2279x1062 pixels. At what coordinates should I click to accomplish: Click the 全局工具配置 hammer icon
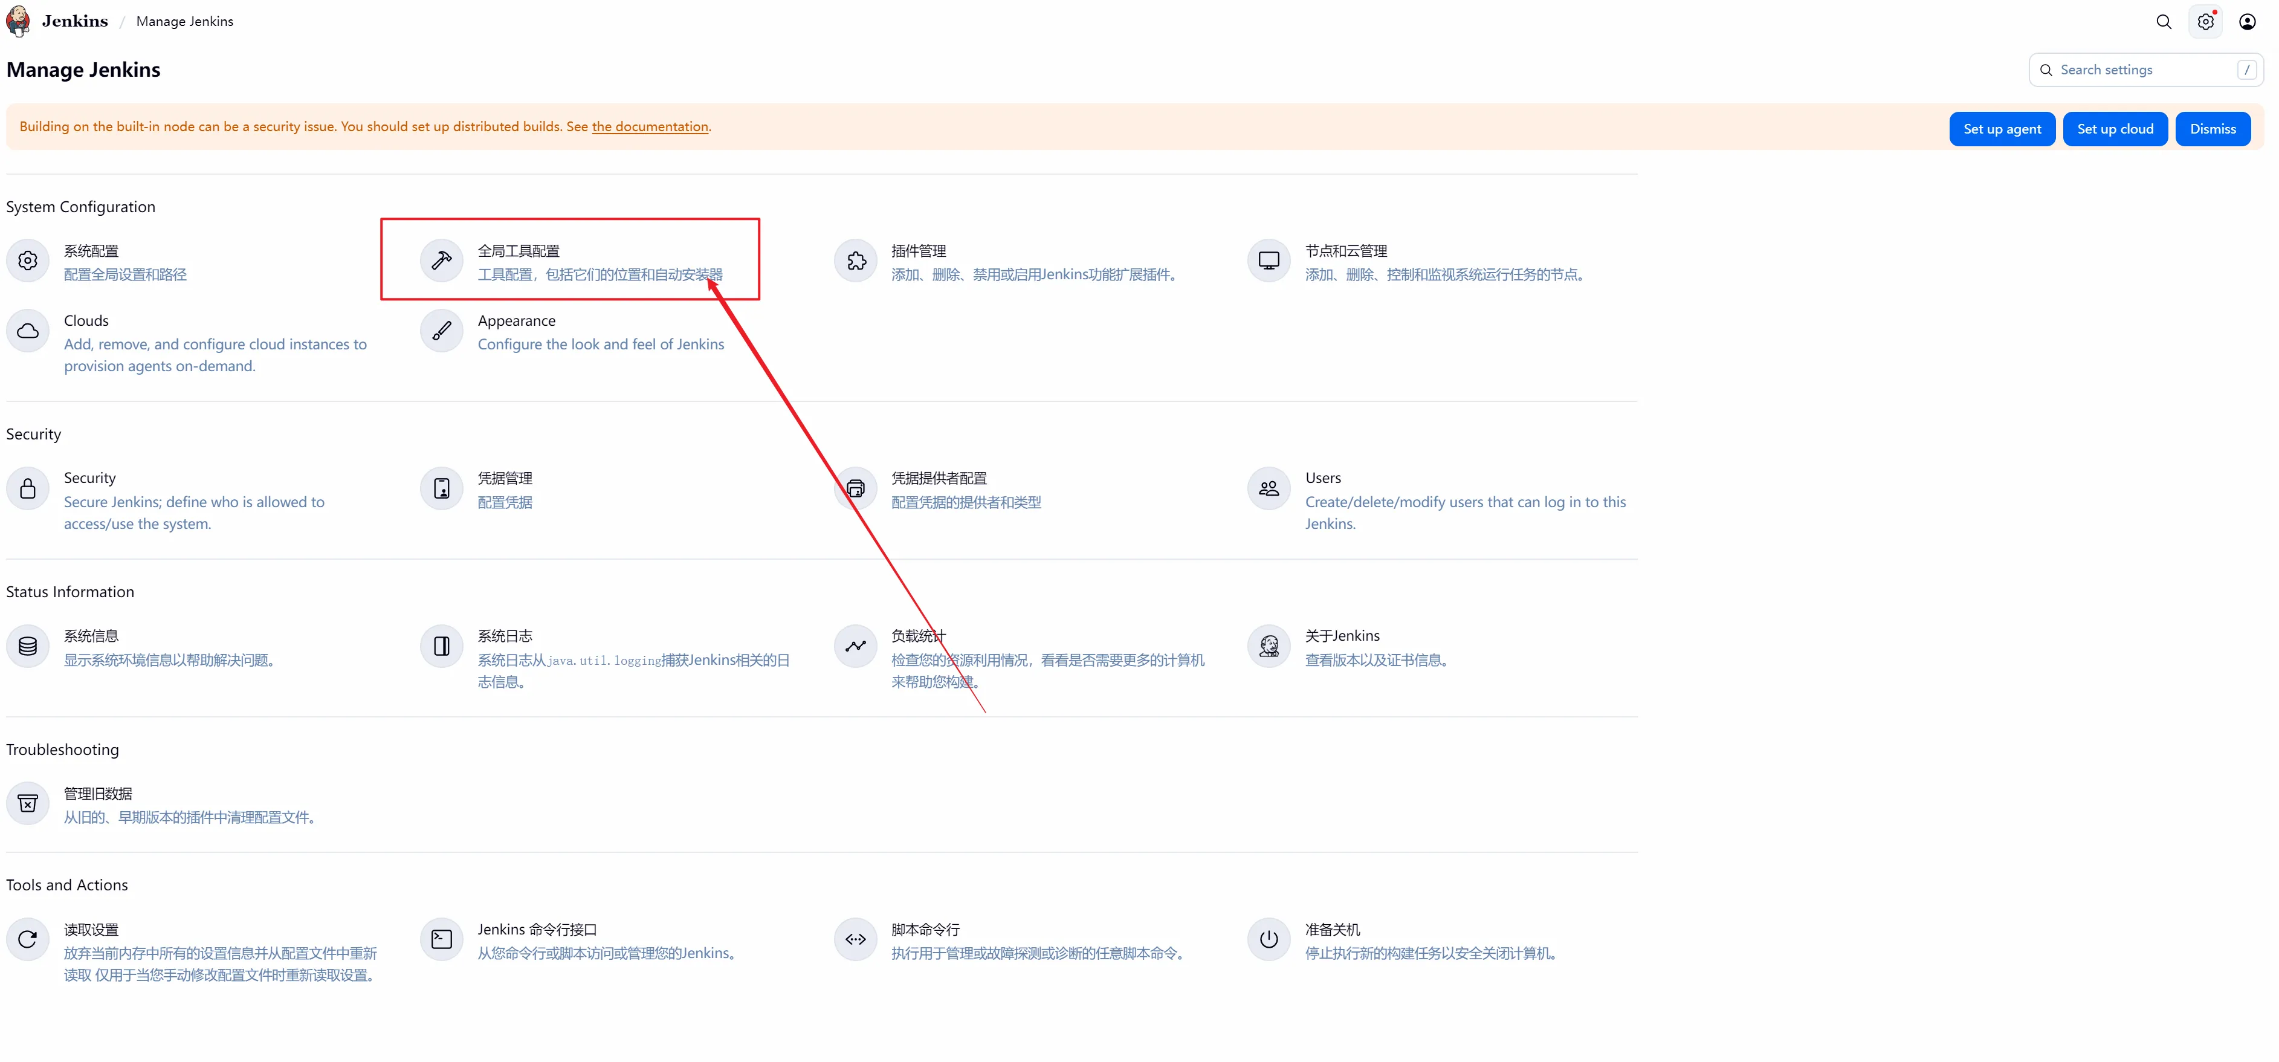tap(441, 260)
